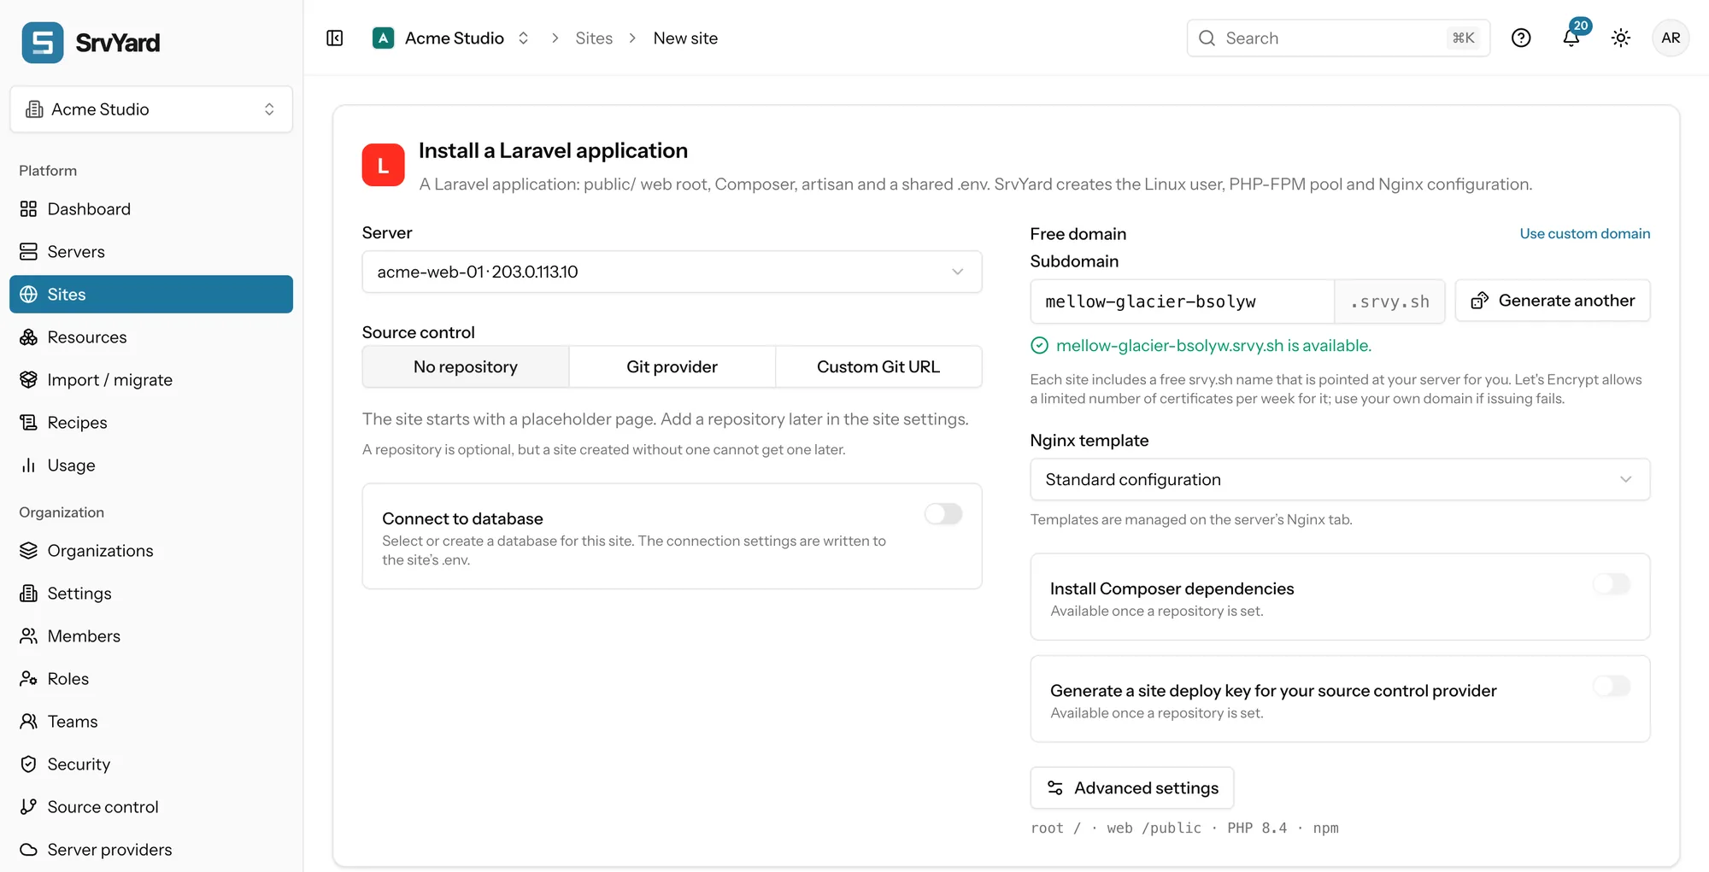Open the help question mark icon

[1521, 38]
